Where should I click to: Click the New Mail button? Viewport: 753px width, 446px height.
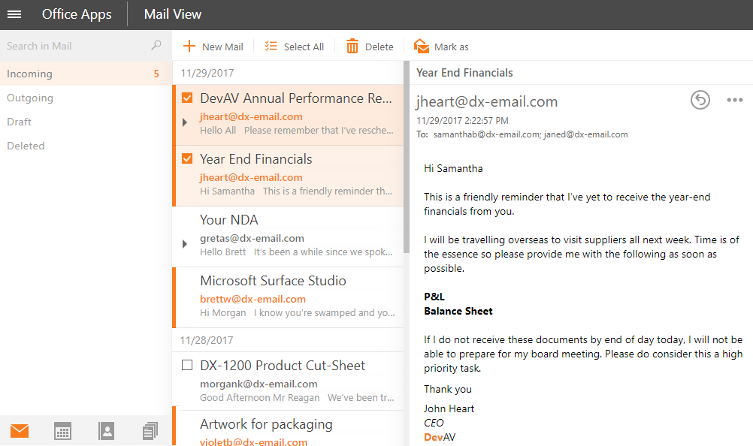click(x=213, y=47)
